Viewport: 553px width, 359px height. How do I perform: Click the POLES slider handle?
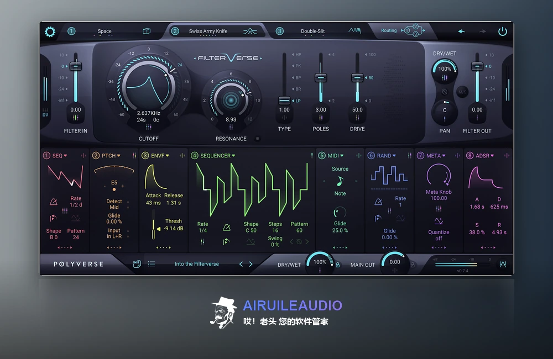(321, 77)
